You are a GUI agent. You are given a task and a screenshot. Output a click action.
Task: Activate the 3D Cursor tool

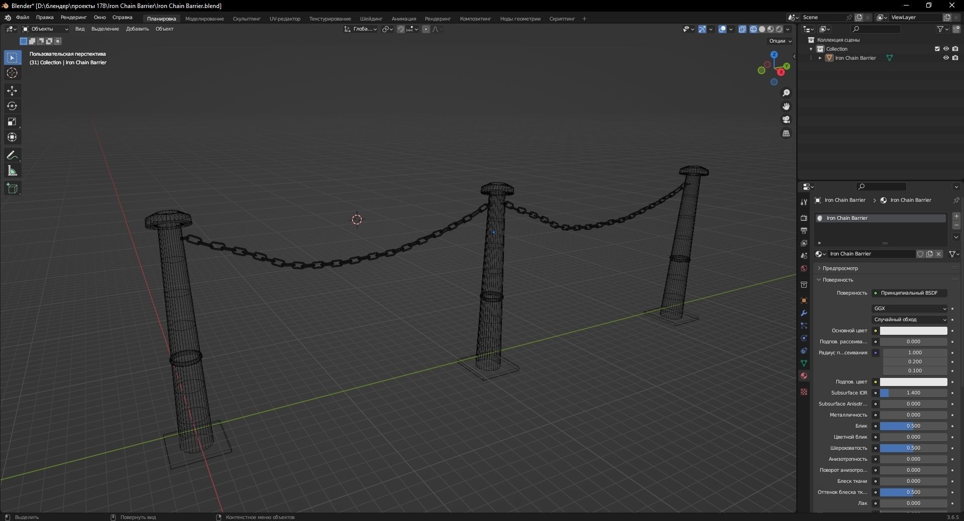click(12, 73)
